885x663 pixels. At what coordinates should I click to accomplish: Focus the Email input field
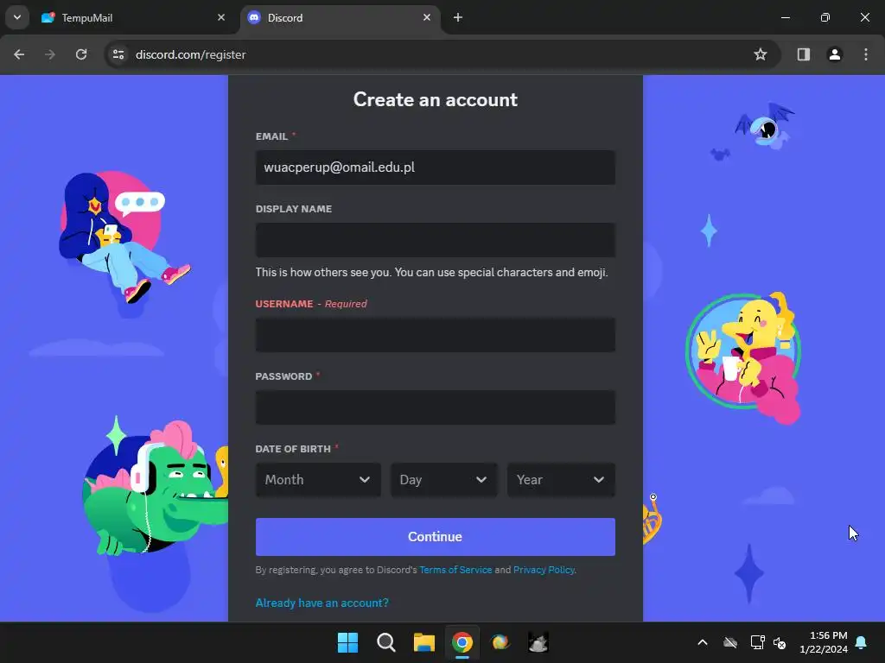pyautogui.click(x=436, y=167)
